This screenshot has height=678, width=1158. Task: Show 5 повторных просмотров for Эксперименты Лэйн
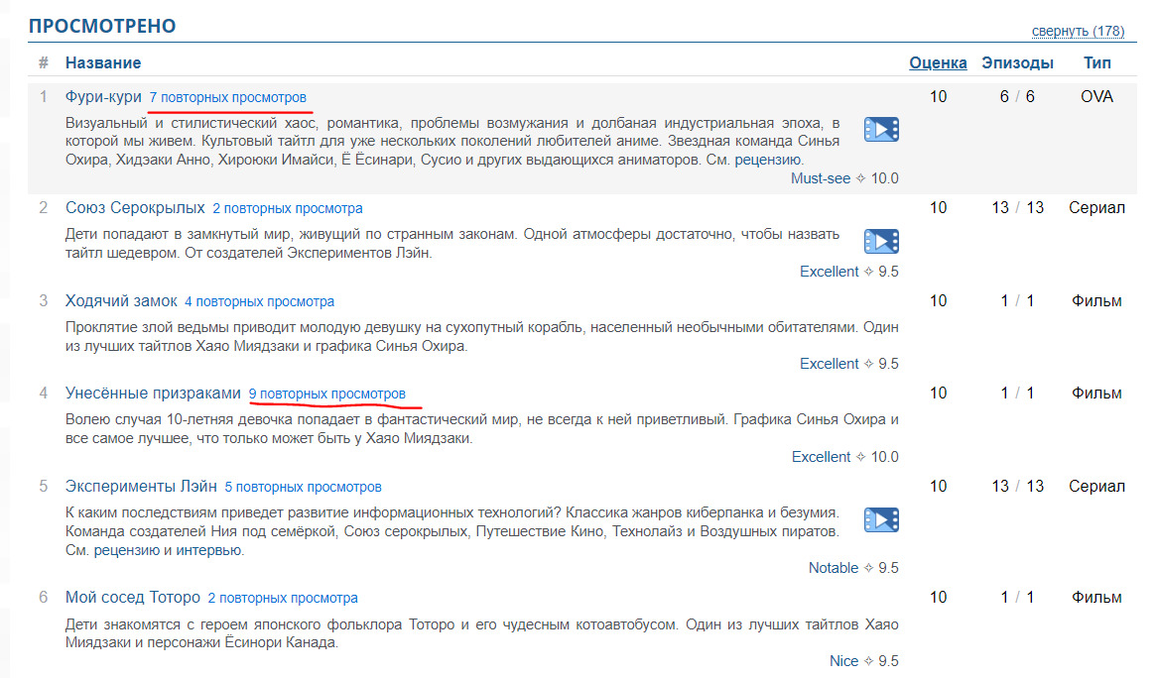pos(303,488)
